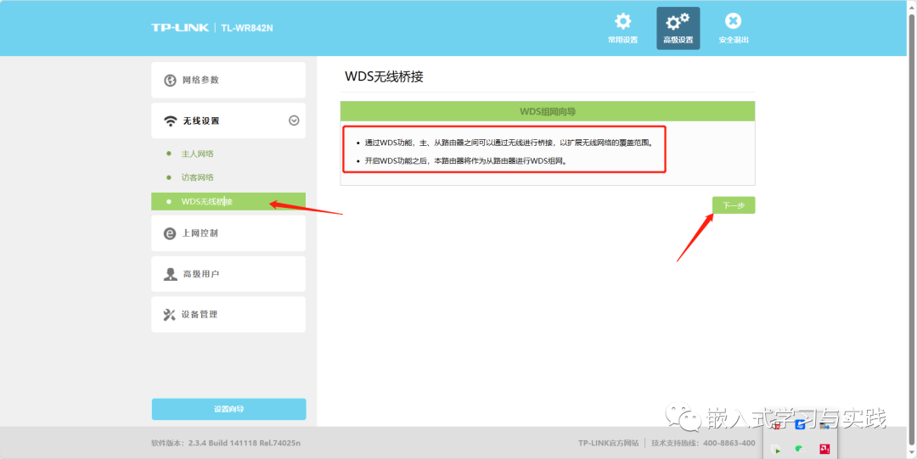Image resolution: width=917 pixels, height=459 pixels.
Task: Click the device with blue arrow tray icon
Action: click(x=824, y=425)
